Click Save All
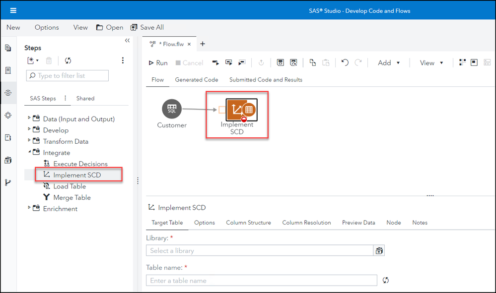Viewport: 496px width, 293px height. (x=147, y=27)
